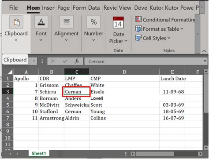Expand the Font group dropdown
The width and height of the screenshot is (209, 159).
click(41, 40)
